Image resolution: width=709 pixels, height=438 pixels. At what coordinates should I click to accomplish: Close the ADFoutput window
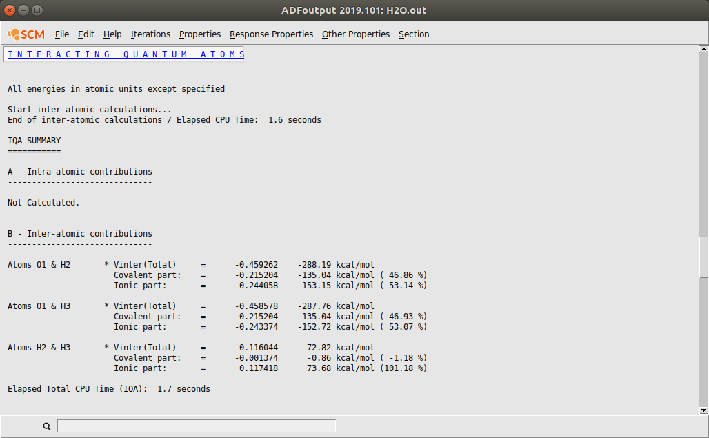point(10,10)
